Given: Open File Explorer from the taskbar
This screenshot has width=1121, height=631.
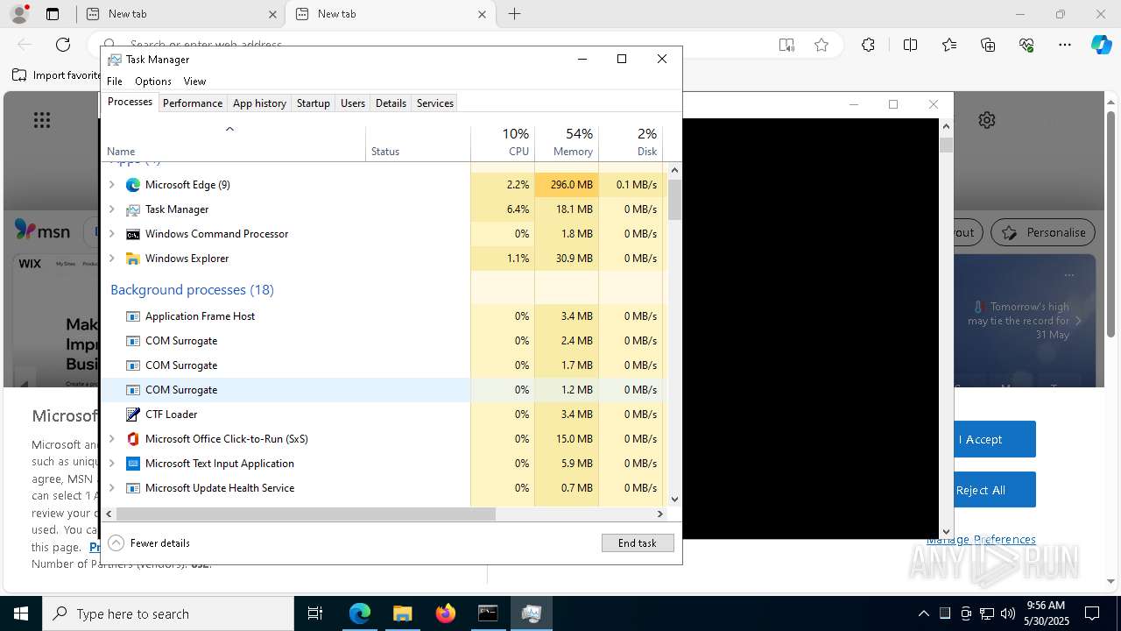Looking at the screenshot, I should [402, 613].
